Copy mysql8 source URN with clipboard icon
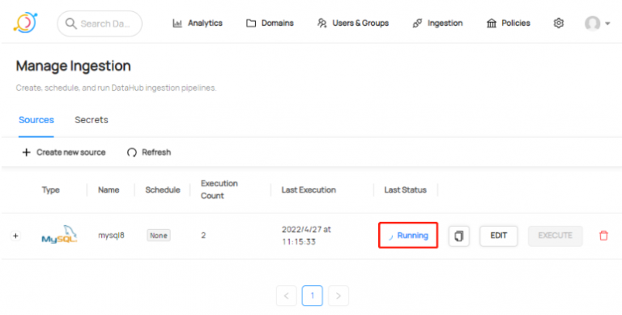Image resolution: width=622 pixels, height=315 pixels. click(459, 236)
